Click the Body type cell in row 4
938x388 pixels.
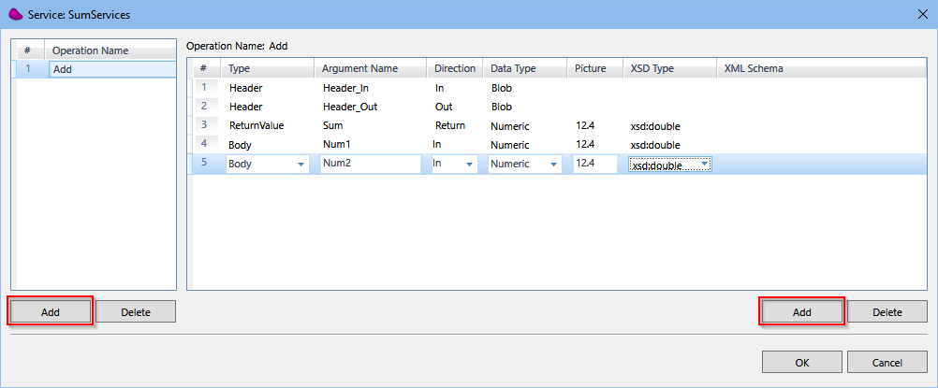click(x=240, y=145)
